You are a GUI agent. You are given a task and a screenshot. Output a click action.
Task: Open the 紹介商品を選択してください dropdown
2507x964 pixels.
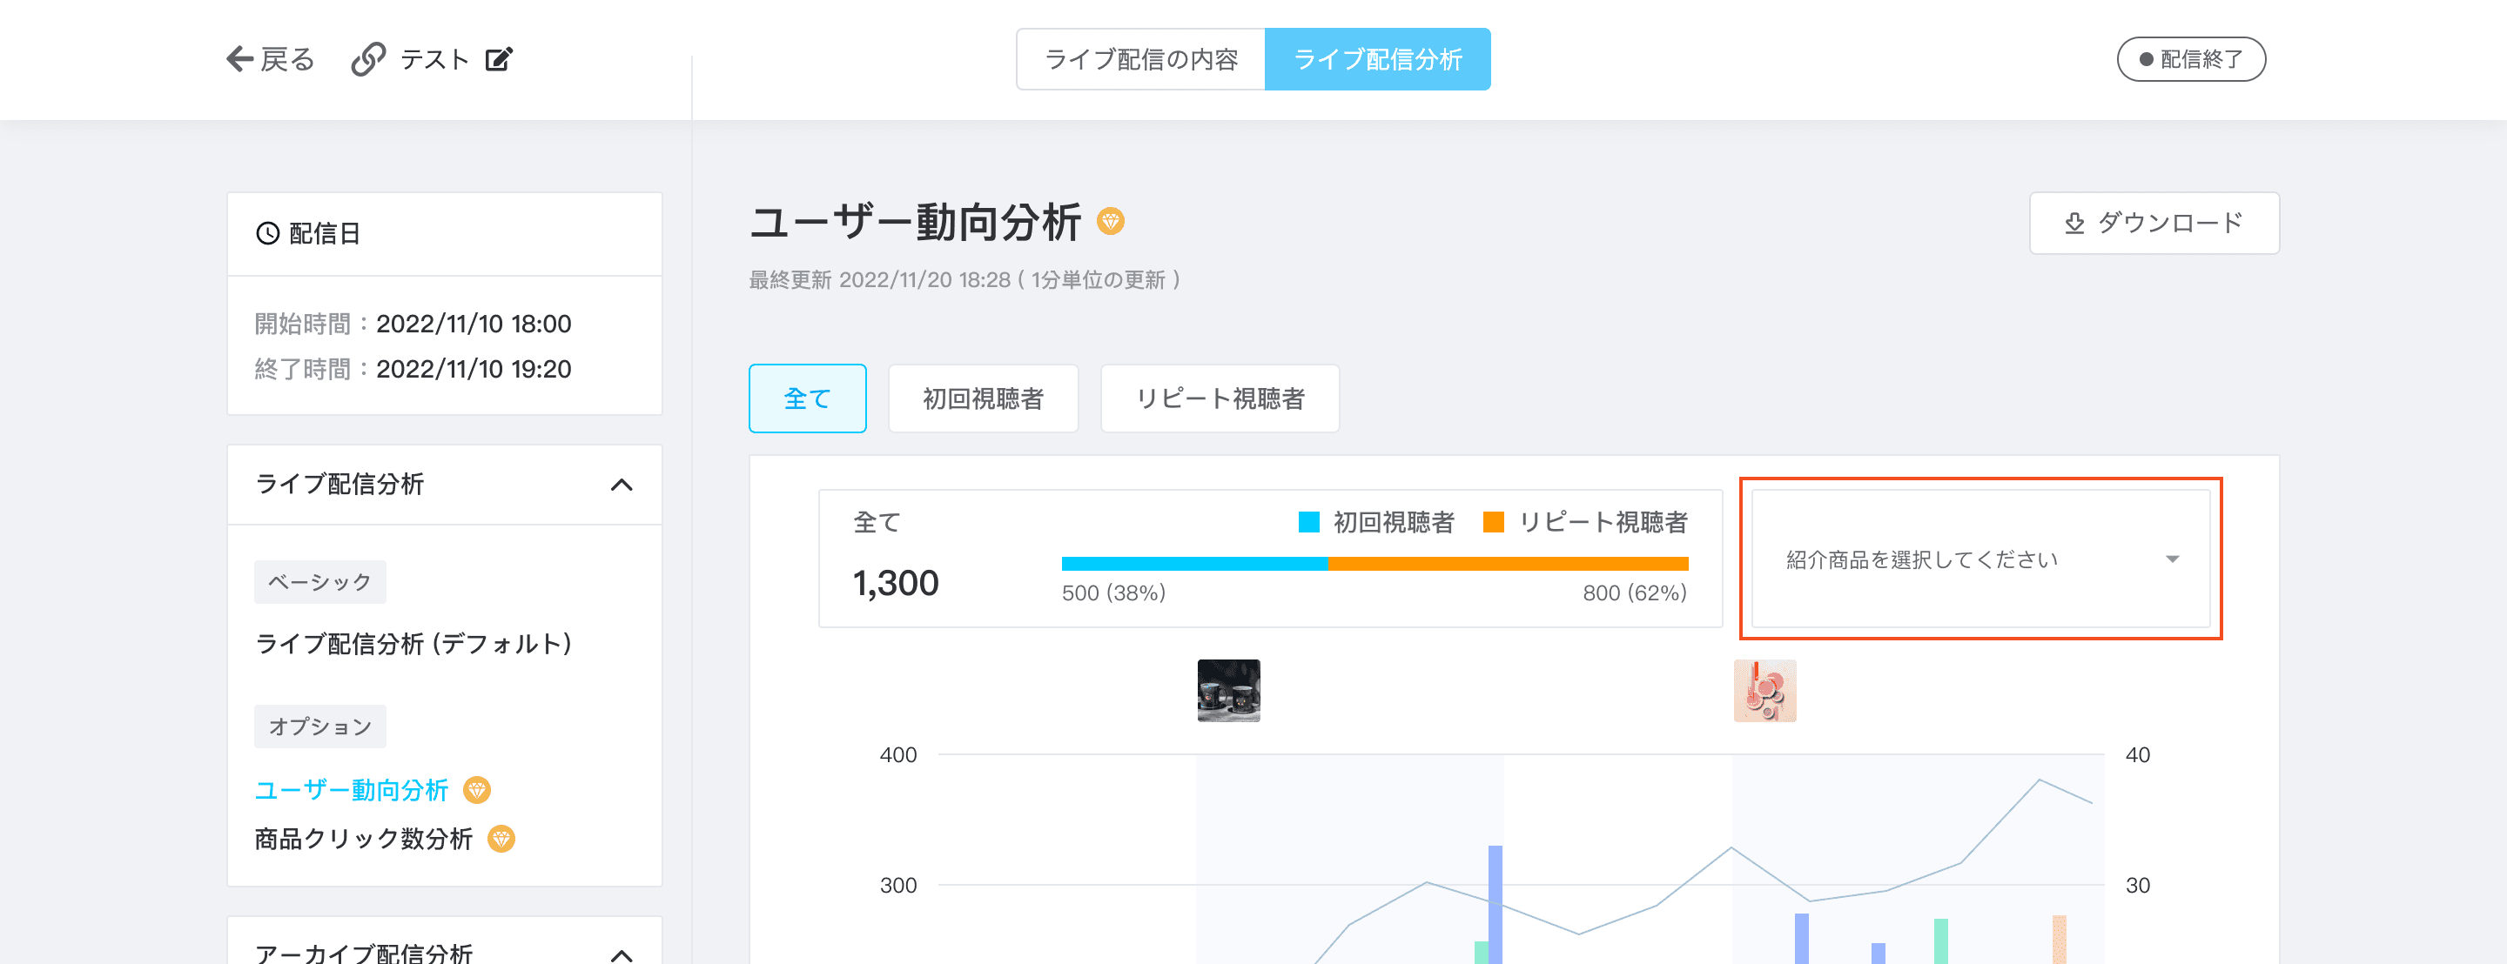point(1979,559)
